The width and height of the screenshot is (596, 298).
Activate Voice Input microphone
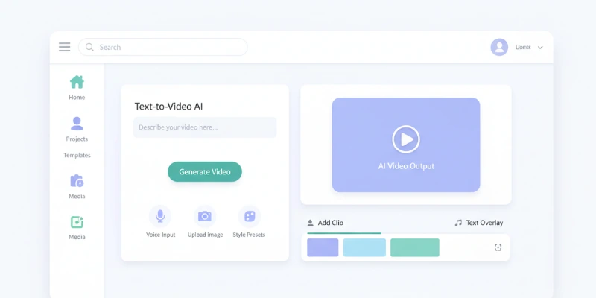point(160,216)
